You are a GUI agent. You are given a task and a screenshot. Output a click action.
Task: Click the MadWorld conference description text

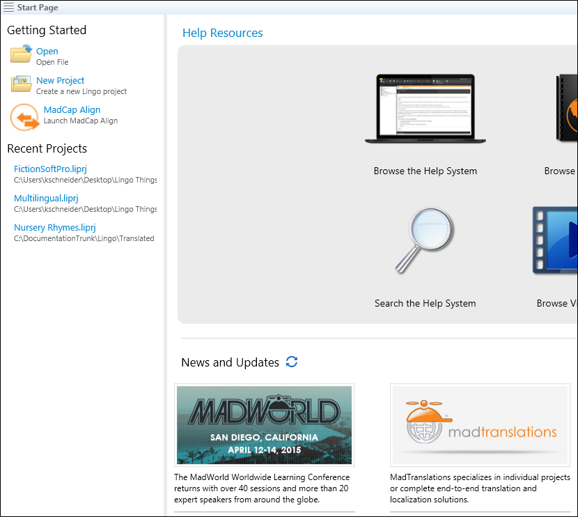click(x=262, y=488)
